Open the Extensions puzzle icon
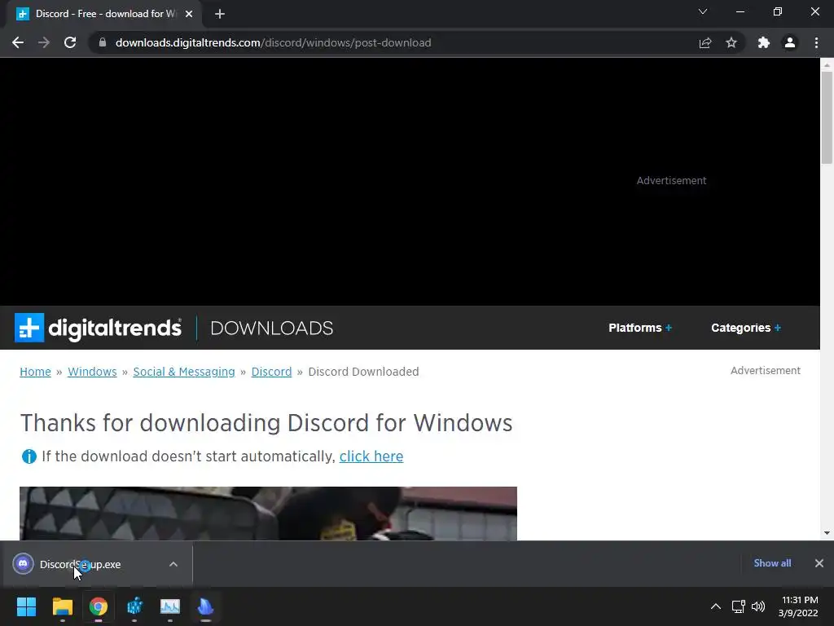The height and width of the screenshot is (626, 834). point(764,42)
